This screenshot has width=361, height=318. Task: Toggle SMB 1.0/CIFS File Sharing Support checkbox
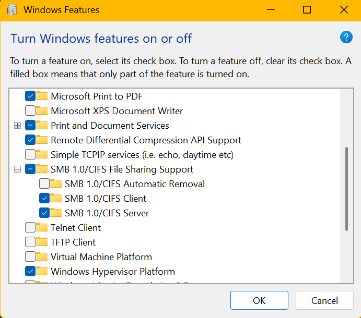pyautogui.click(x=30, y=169)
